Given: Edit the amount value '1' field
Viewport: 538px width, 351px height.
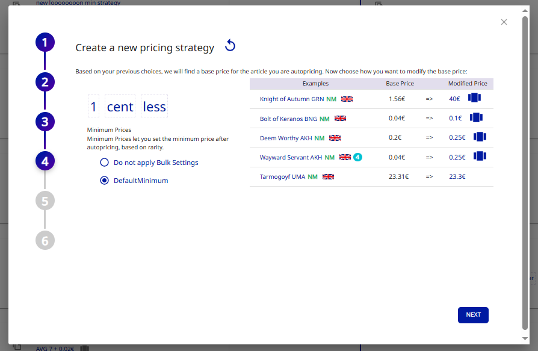Looking at the screenshot, I should [93, 107].
